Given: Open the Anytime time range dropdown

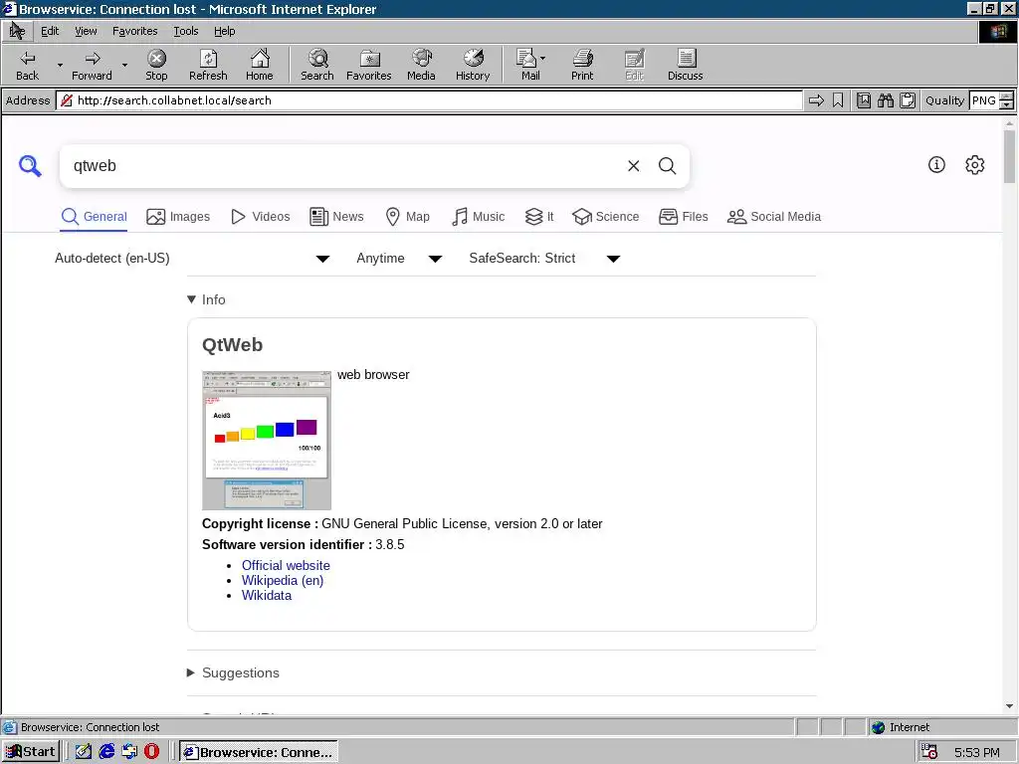Looking at the screenshot, I should coord(399,258).
